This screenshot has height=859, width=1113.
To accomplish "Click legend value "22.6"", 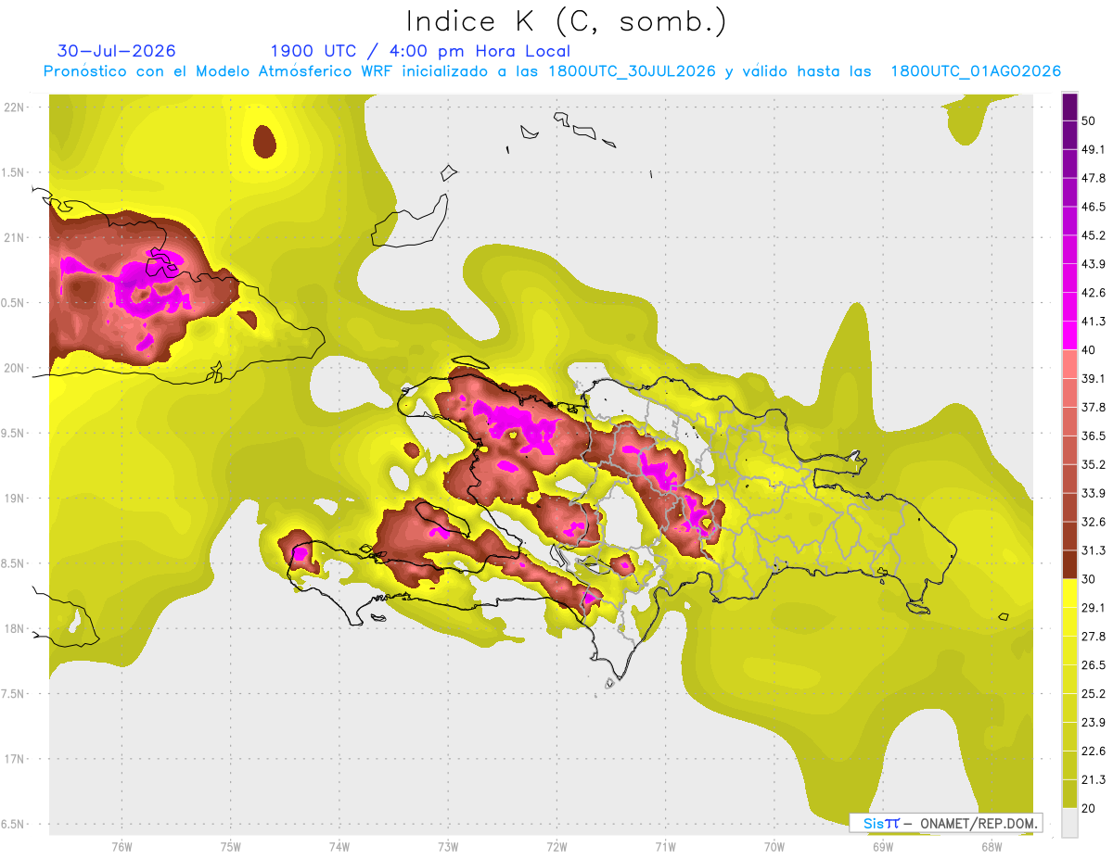I will pyautogui.click(x=1094, y=751).
